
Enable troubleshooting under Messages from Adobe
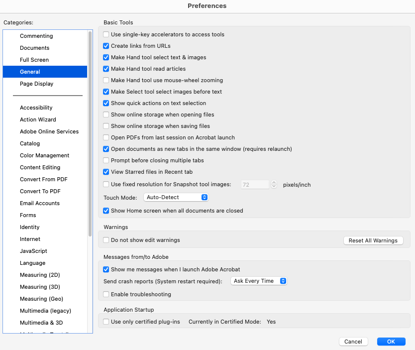(x=106, y=294)
